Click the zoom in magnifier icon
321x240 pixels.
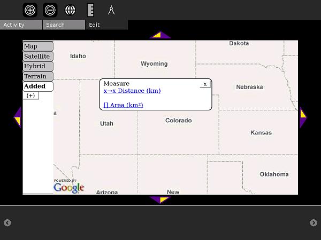(30, 10)
